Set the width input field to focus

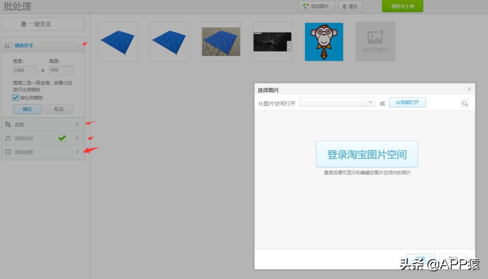coord(24,70)
